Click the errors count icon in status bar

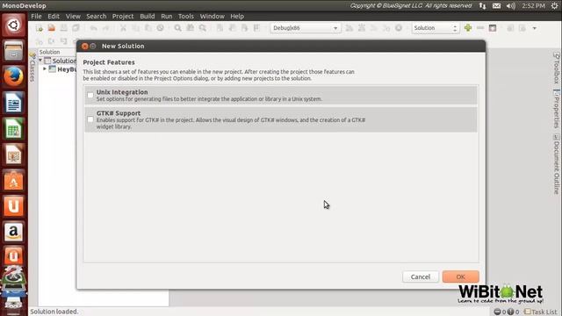498,312
